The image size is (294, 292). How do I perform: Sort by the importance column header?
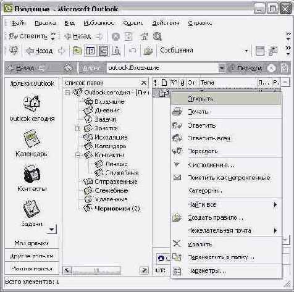point(156,83)
